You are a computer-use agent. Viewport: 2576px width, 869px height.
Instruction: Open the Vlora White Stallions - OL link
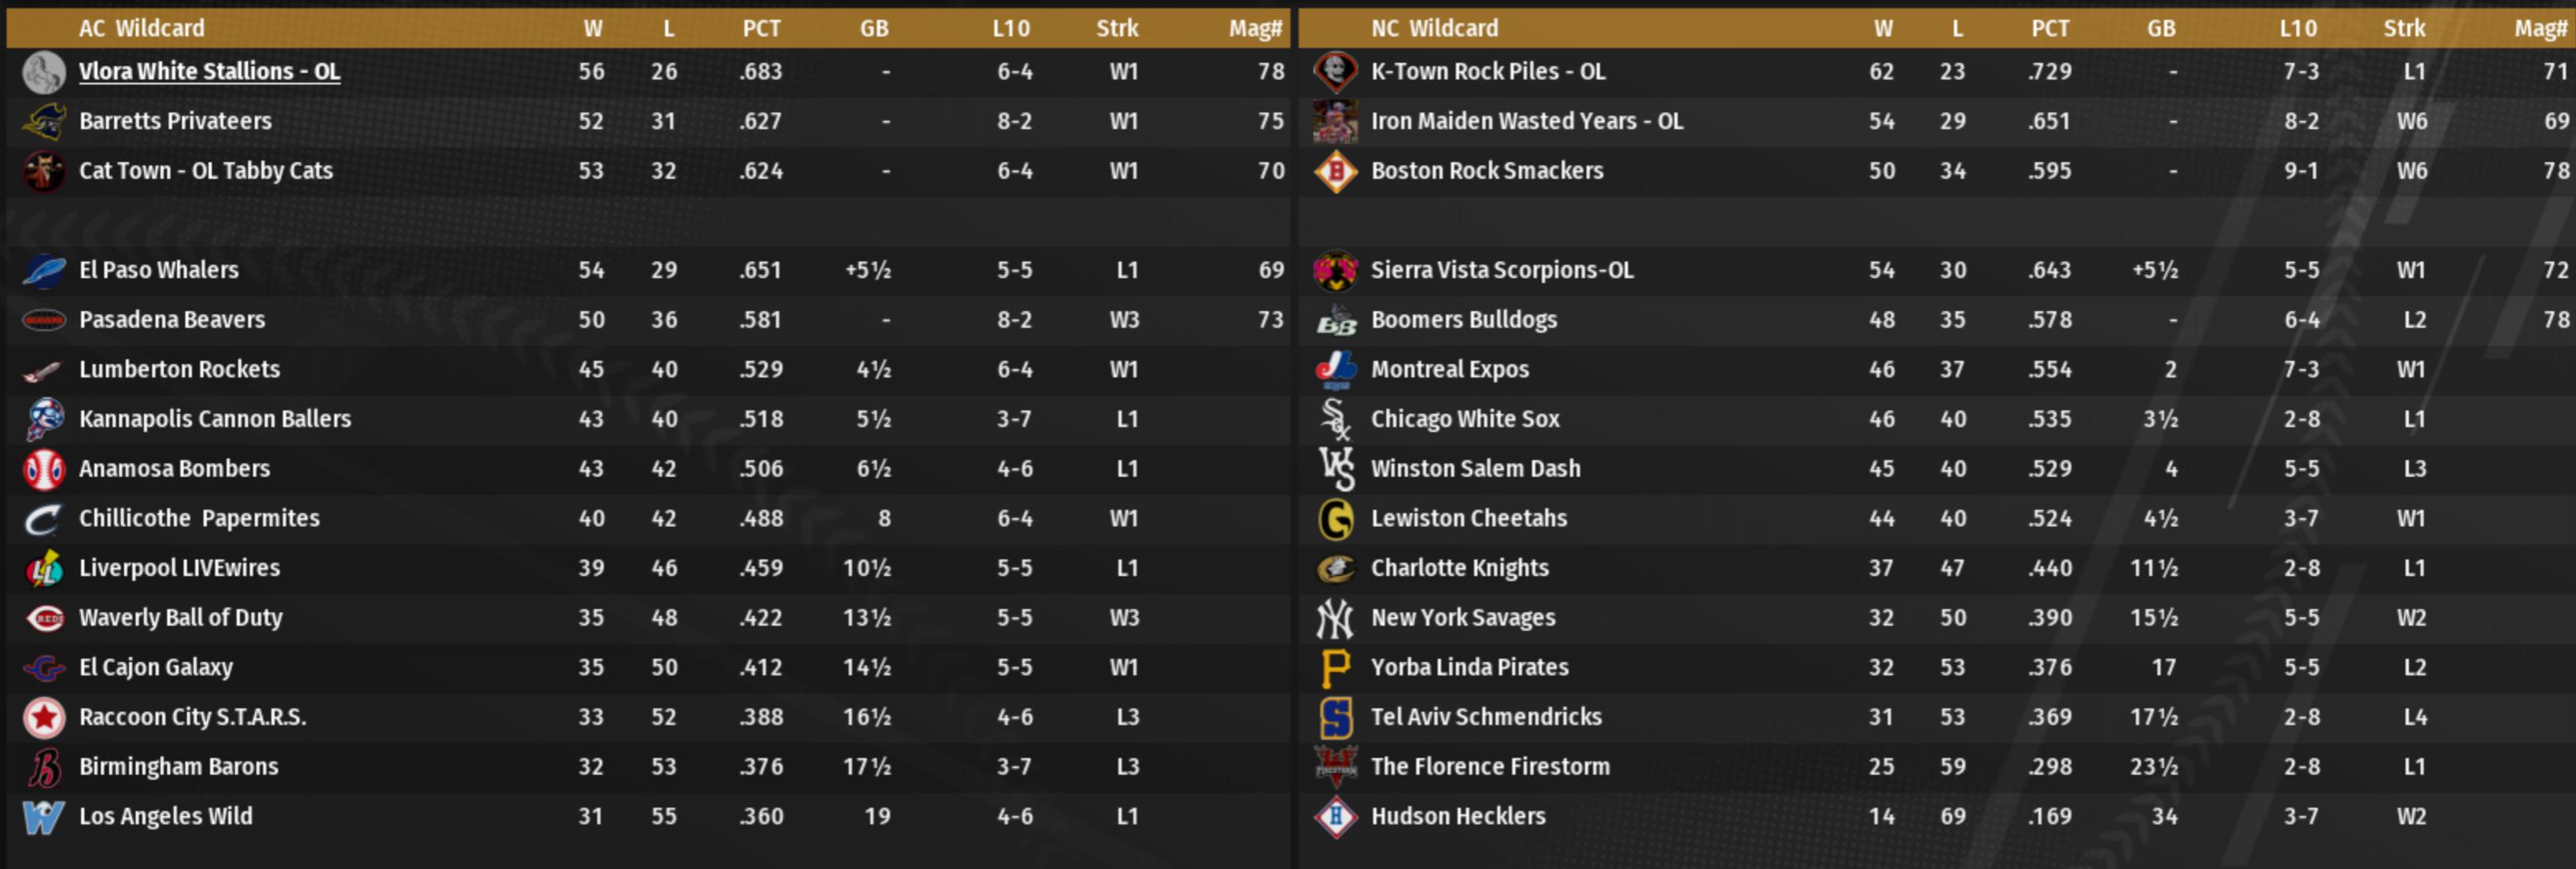tap(209, 72)
